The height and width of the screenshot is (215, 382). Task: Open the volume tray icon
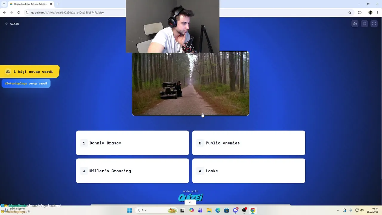click(x=362, y=210)
